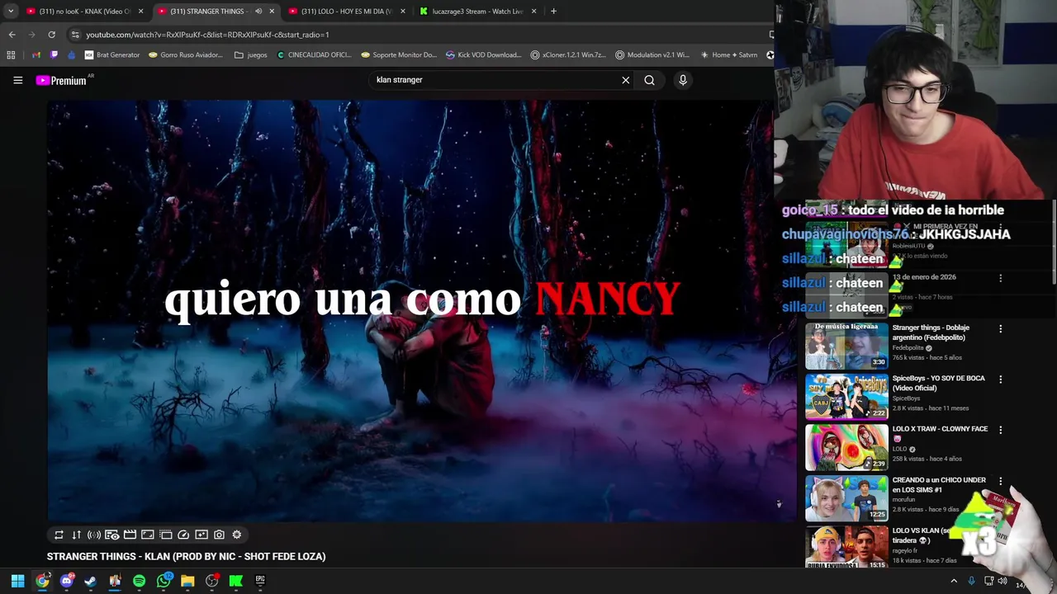Open options menu for 'LOLO X TRAW - CLOWNY FACE'

coord(1000,430)
